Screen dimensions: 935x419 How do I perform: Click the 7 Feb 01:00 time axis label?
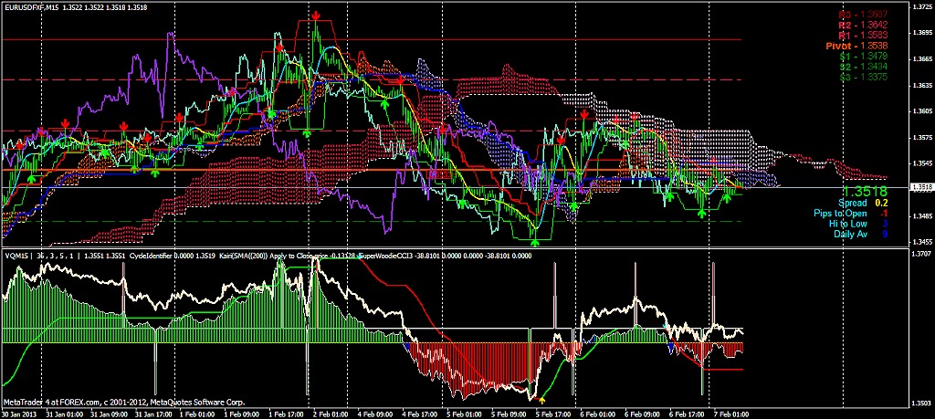[x=730, y=414]
